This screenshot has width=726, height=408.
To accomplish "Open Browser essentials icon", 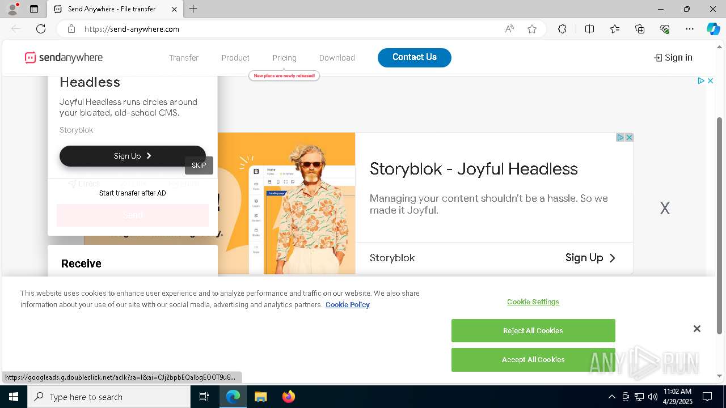I will pos(665,29).
